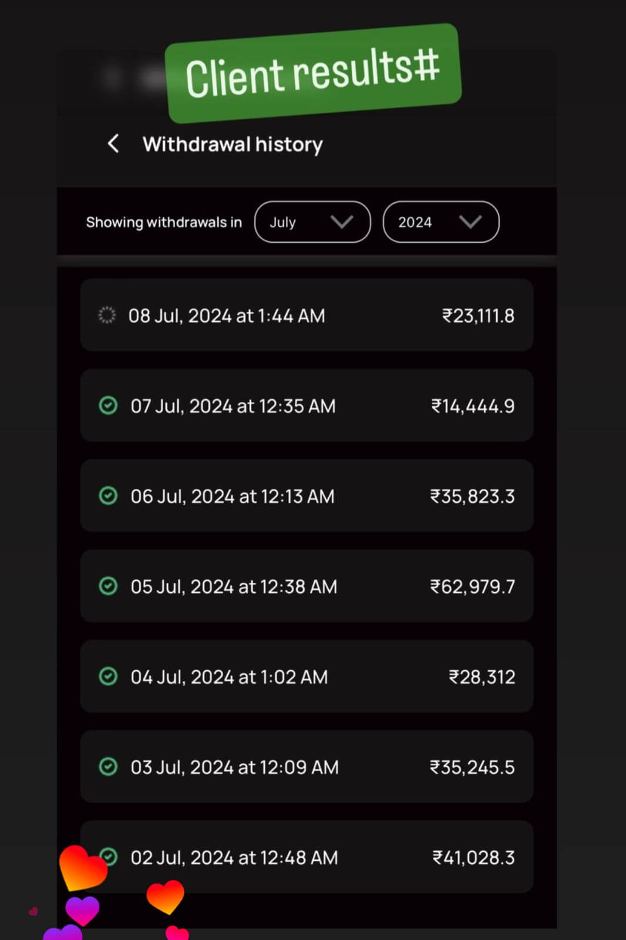
Task: Open the 2024 year dropdown
Action: [440, 222]
